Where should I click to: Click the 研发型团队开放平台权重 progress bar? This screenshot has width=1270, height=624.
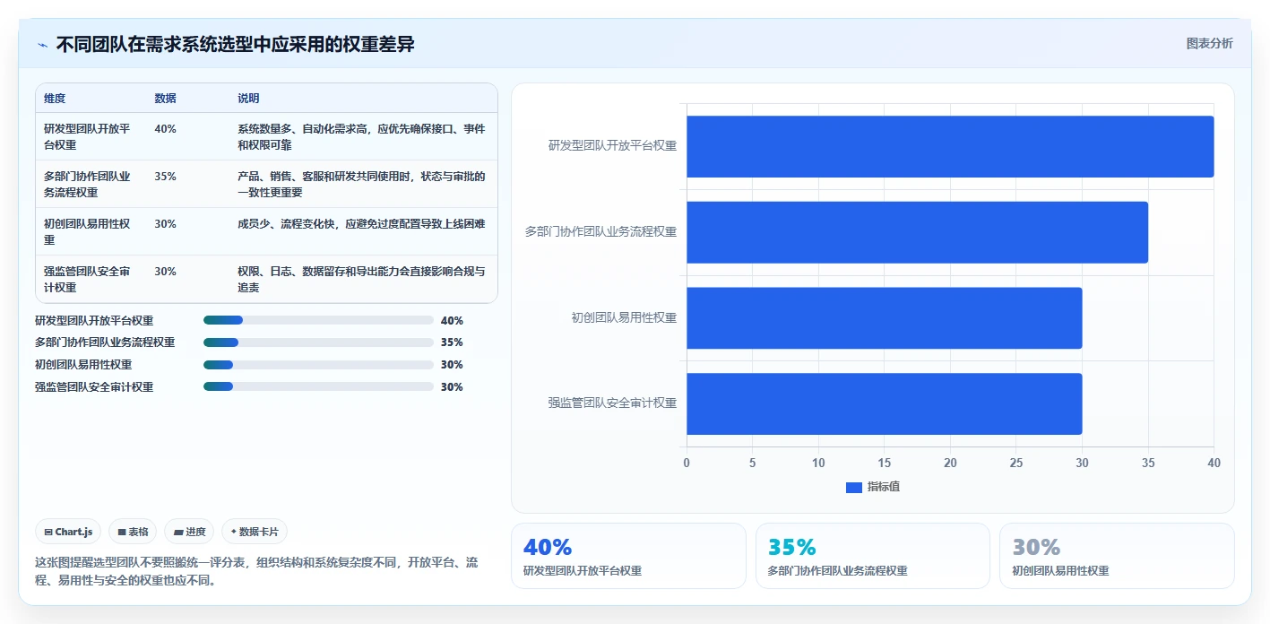(318, 320)
